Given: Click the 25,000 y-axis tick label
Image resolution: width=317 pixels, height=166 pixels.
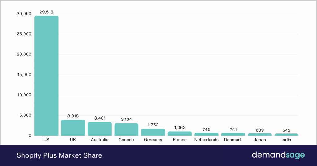Looking at the screenshot, I should 24,34.
